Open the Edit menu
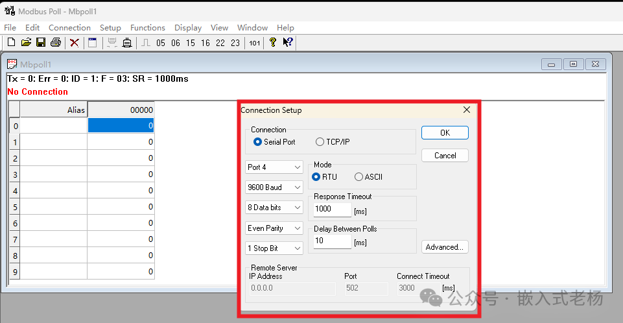The image size is (623, 323). click(32, 27)
